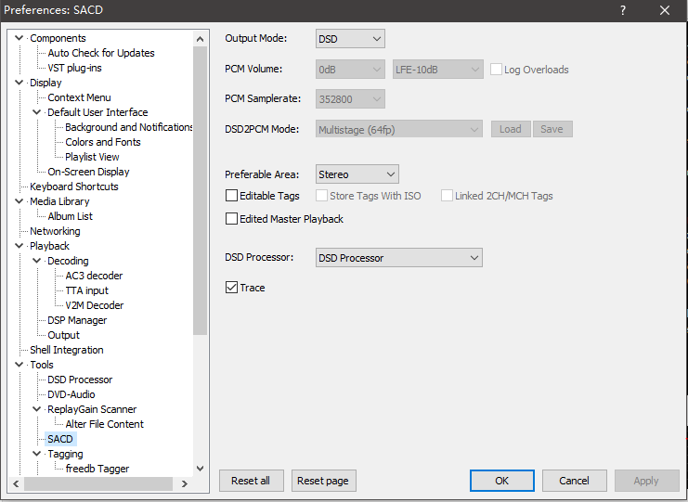Open the ReplayGain Scanner page

coord(92,409)
